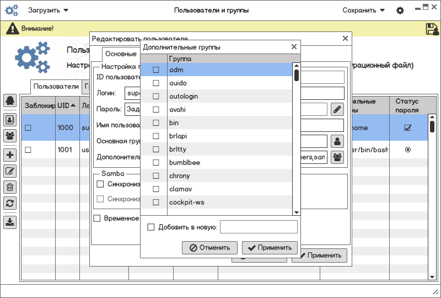
Task: Click the new group name input field
Action: (259, 227)
